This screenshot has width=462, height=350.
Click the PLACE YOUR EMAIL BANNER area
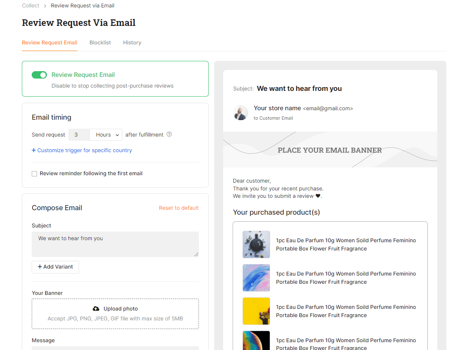330,150
